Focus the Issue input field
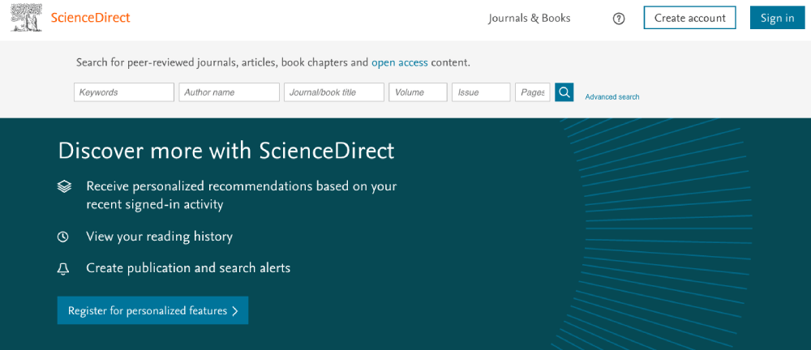811x350 pixels. point(481,92)
